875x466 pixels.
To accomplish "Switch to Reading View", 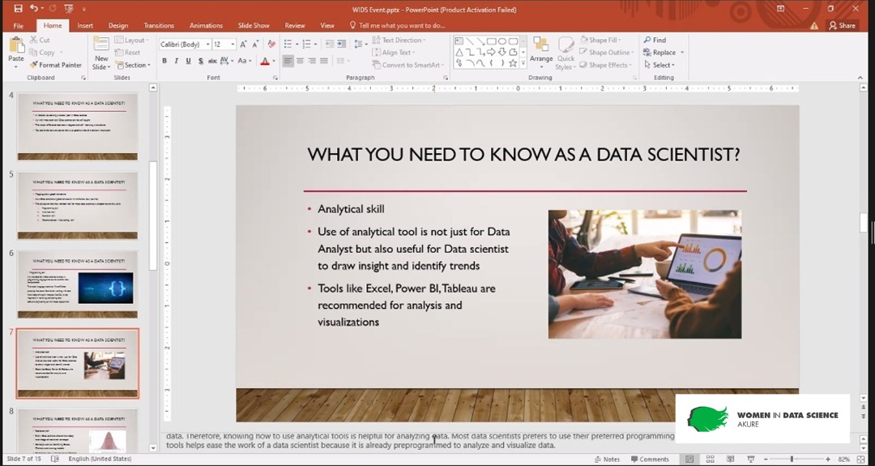I will tap(731, 459).
